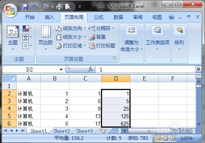The image size is (205, 143).
Task: Select column A header
Action: pyautogui.click(x=28, y=79)
